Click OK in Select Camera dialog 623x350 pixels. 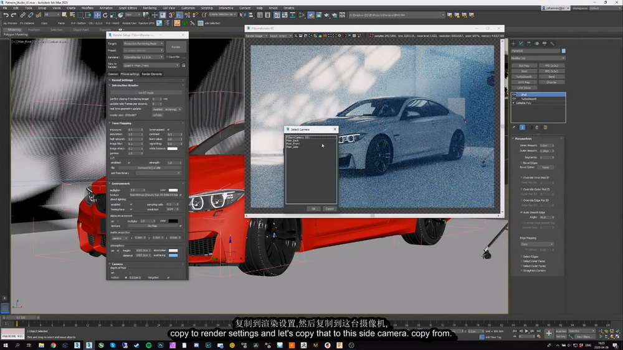point(313,209)
